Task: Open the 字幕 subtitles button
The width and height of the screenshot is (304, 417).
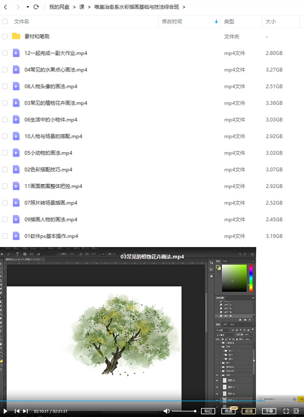Action: [x=269, y=411]
